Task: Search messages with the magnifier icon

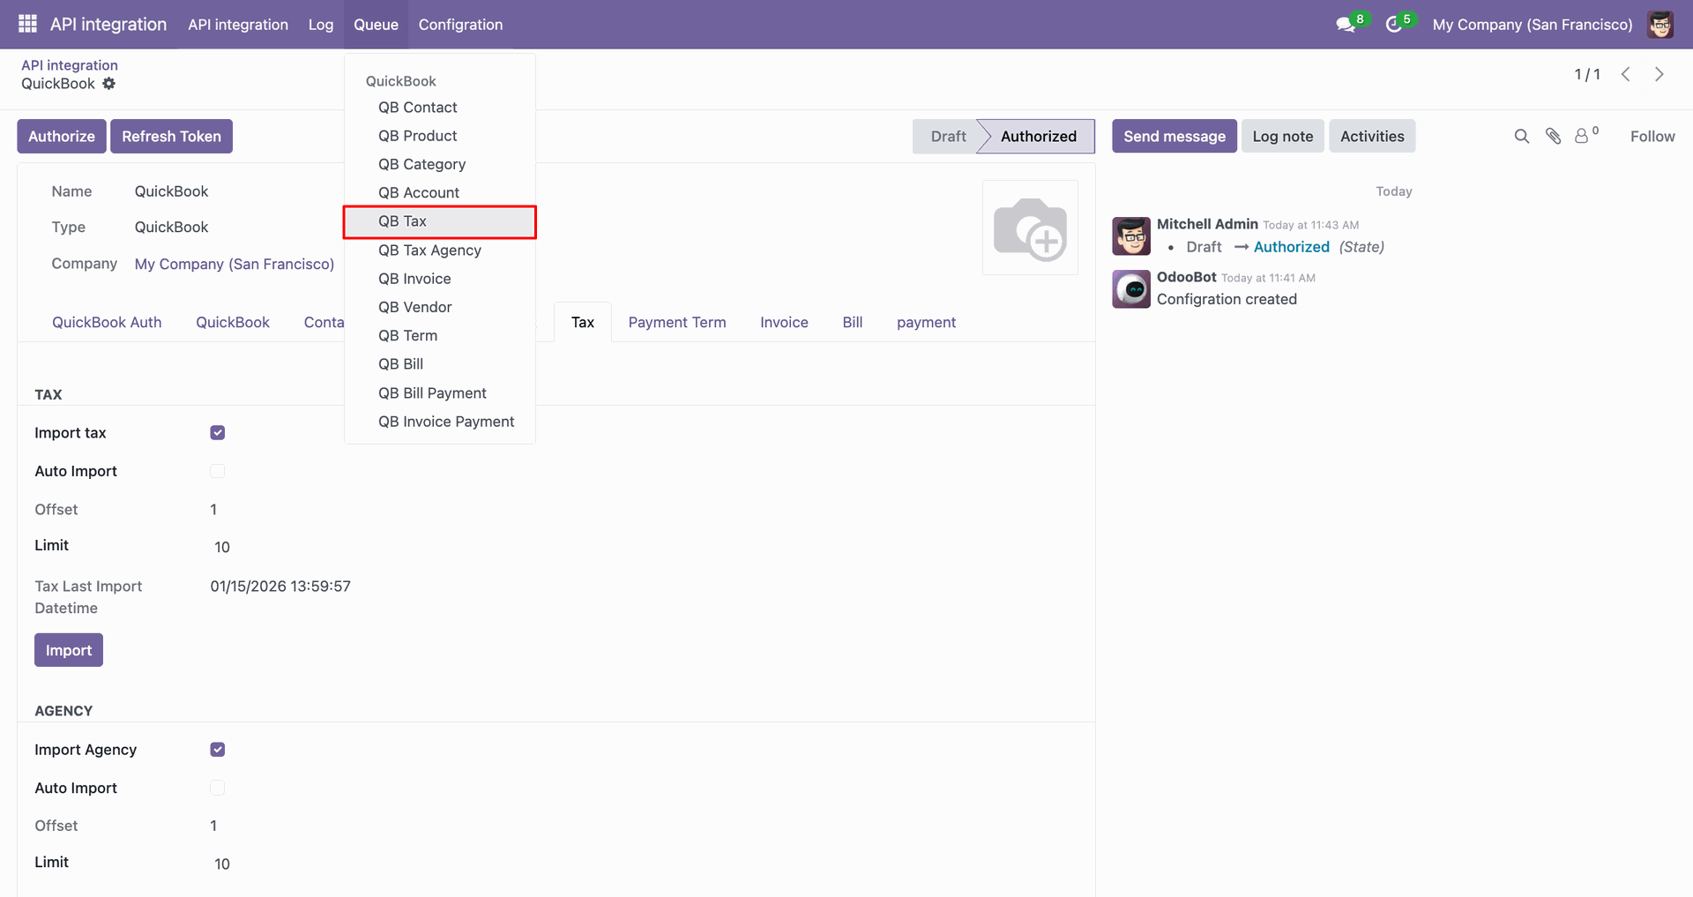Action: 1521,136
